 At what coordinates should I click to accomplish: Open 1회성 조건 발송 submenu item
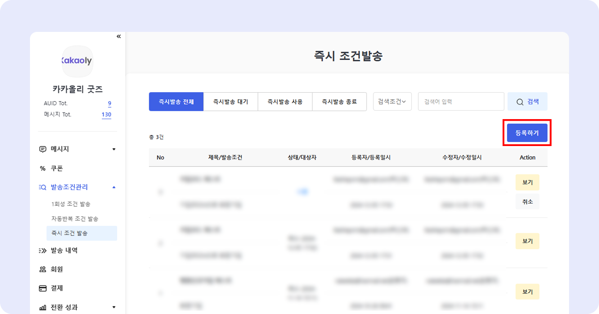pyautogui.click(x=71, y=204)
